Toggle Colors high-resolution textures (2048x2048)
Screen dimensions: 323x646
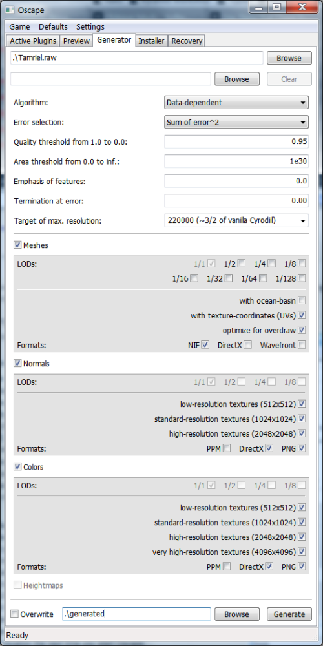[x=302, y=537]
